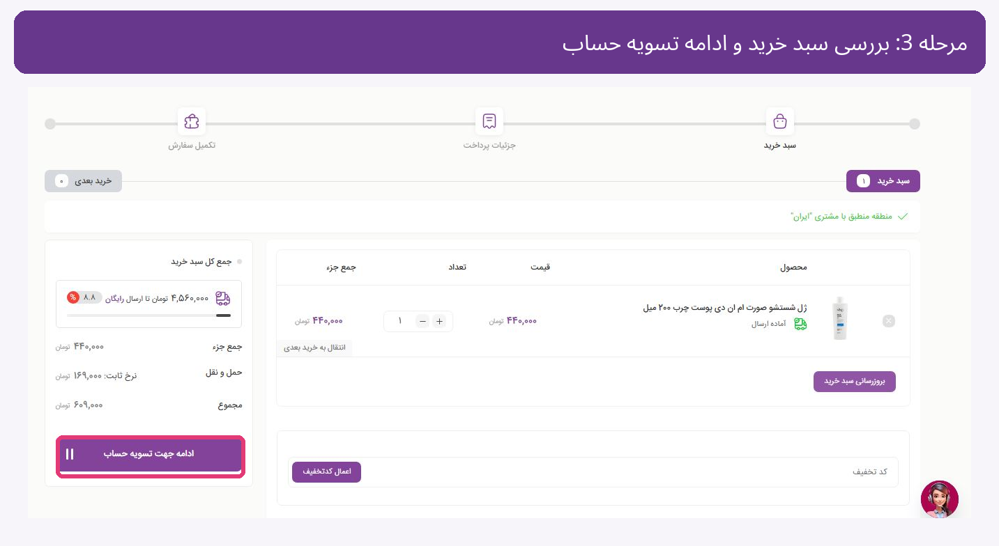The image size is (999, 546).
Task: Click the green truck icon beside آماده ارسال
Action: pos(800,325)
